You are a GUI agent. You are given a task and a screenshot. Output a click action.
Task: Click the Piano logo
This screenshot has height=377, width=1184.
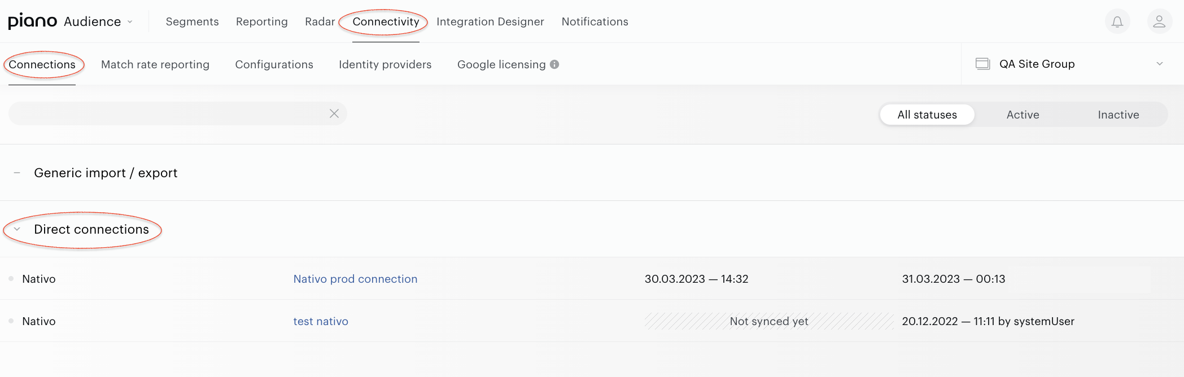point(33,21)
